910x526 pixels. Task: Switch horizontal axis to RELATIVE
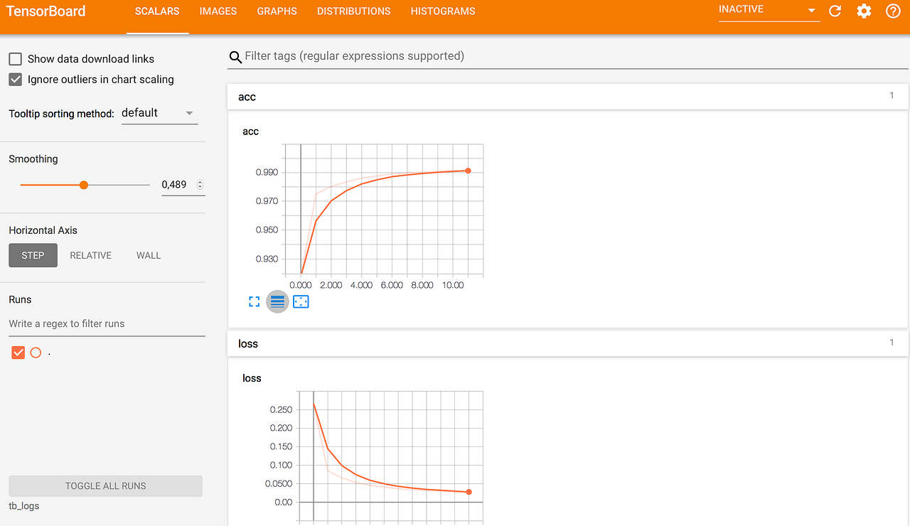coord(90,254)
